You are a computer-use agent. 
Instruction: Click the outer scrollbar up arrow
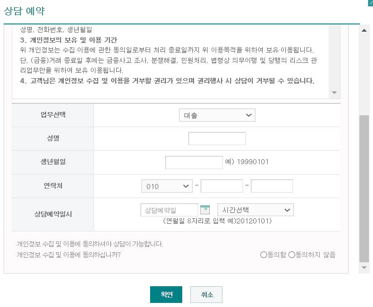pos(364,30)
